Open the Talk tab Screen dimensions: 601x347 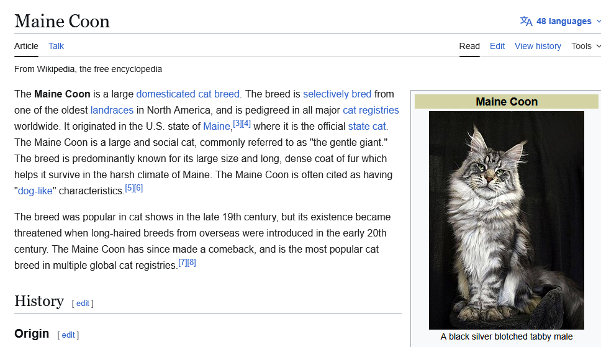[56, 46]
